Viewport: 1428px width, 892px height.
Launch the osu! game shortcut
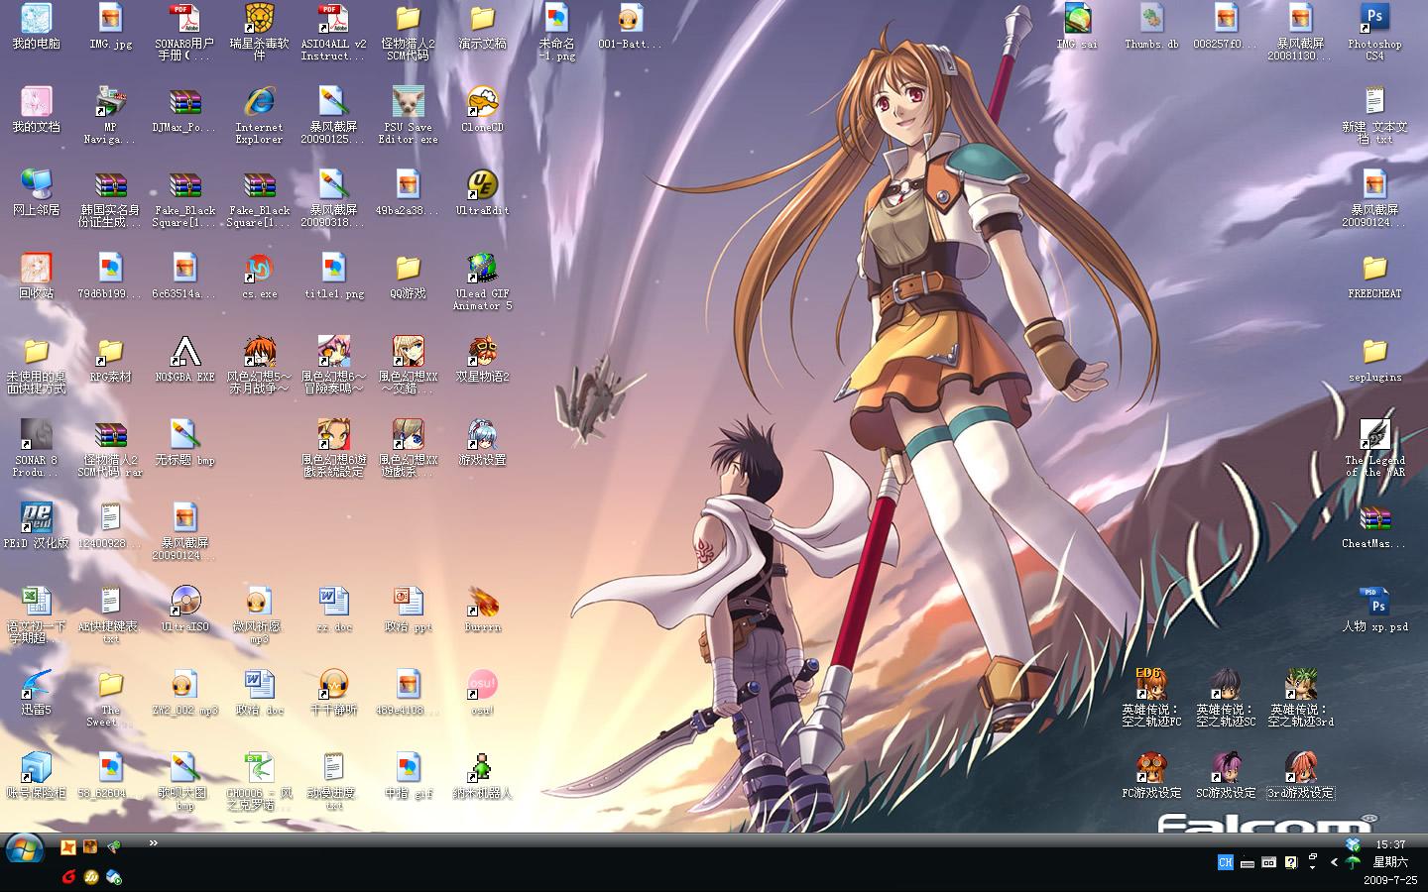[482, 693]
